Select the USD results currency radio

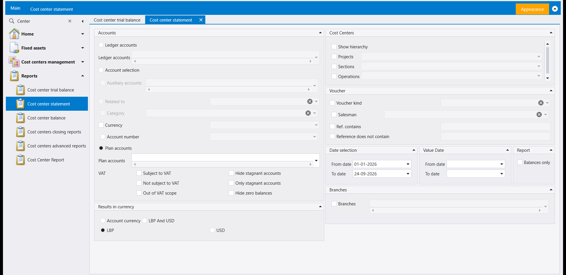[x=212, y=230]
